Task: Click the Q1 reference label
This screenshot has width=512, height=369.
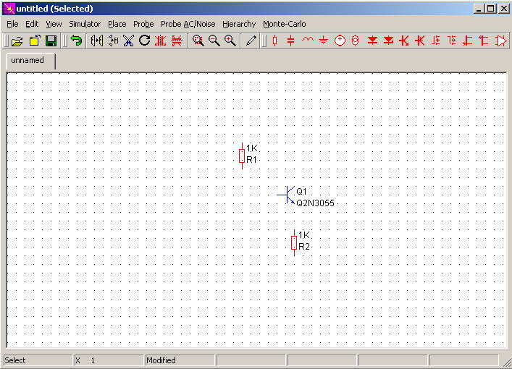Action: pyautogui.click(x=301, y=192)
